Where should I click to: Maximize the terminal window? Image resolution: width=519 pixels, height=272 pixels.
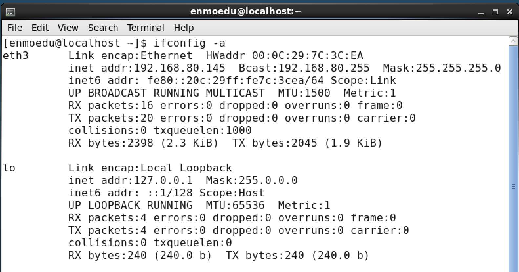click(495, 12)
